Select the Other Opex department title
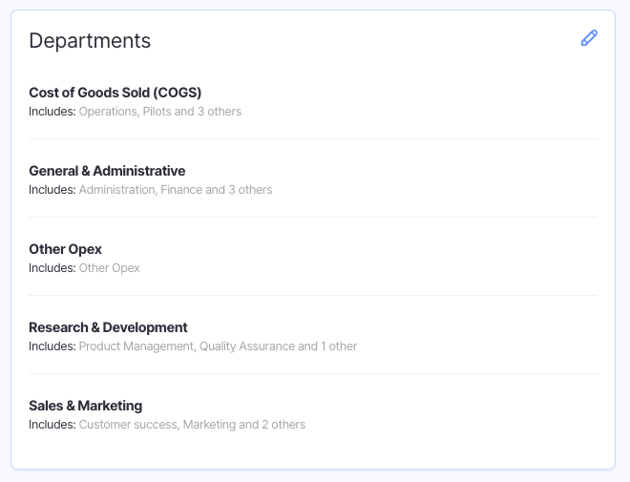 click(x=65, y=249)
